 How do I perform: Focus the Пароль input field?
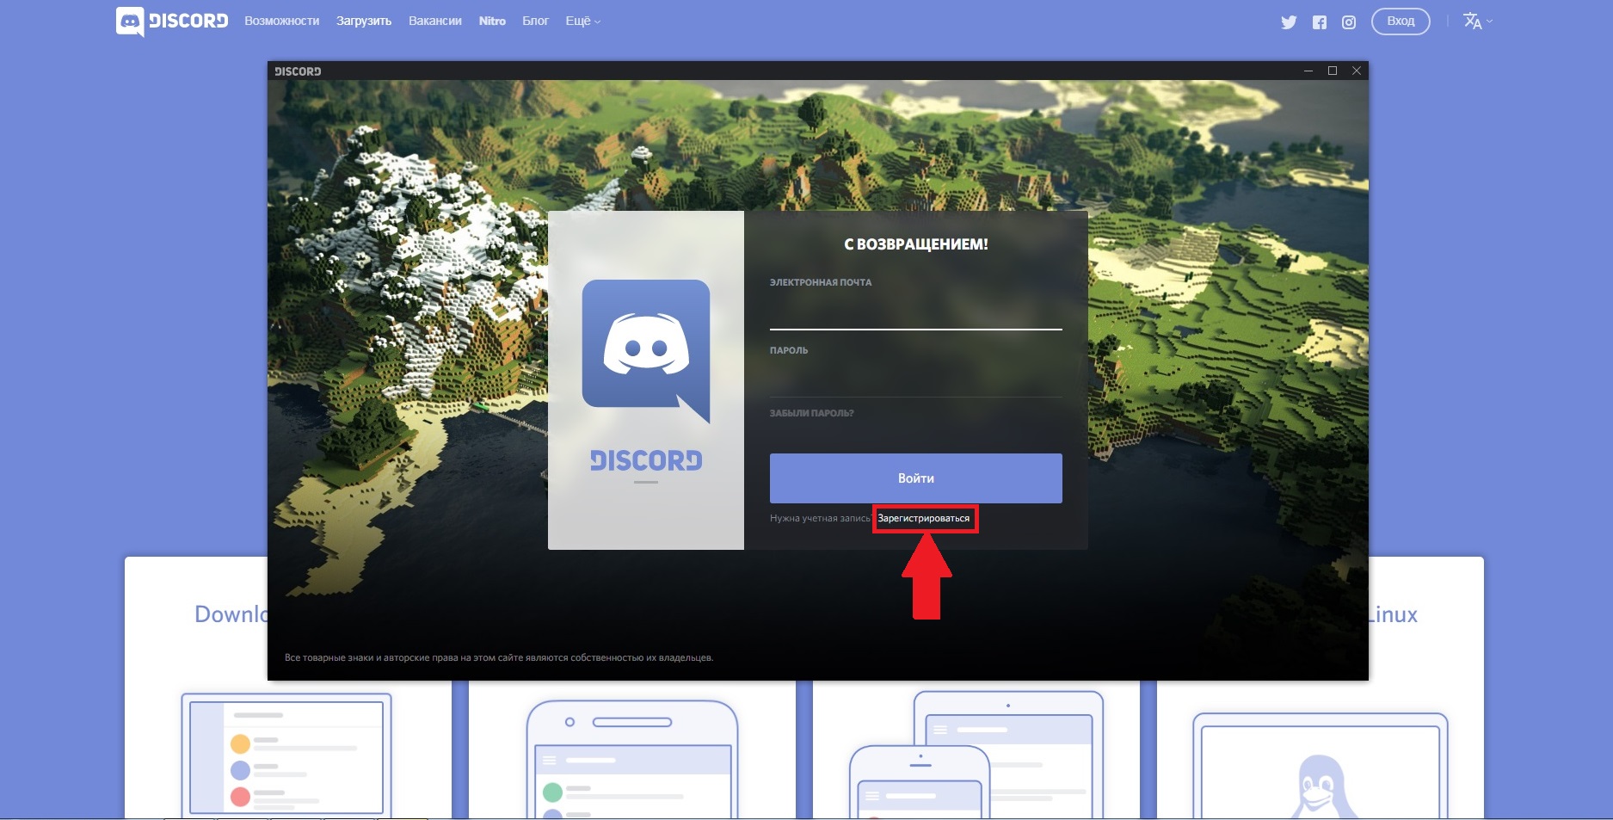tap(915, 379)
